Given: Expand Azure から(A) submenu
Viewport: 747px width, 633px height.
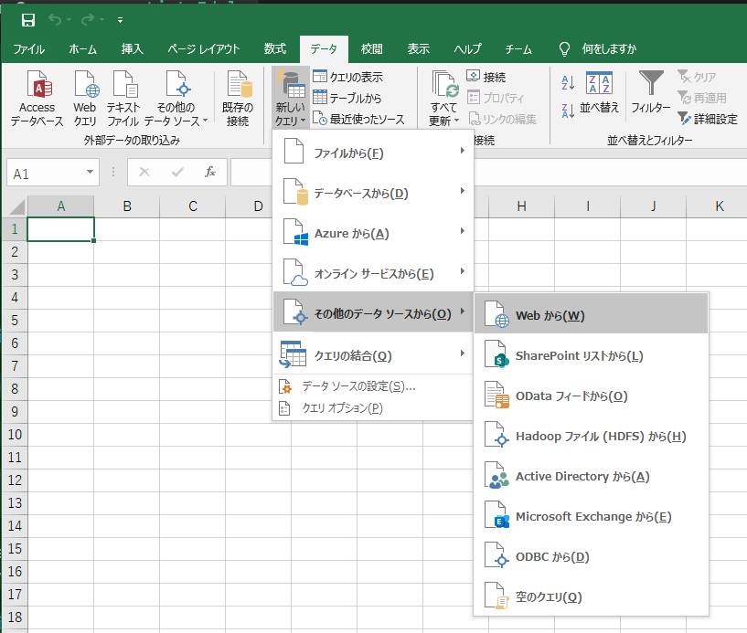Looking at the screenshot, I should [373, 232].
